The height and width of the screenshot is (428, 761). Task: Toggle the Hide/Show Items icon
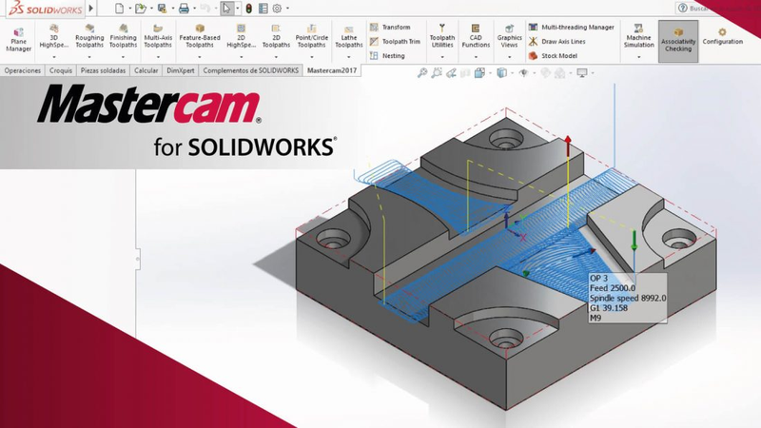pyautogui.click(x=524, y=73)
